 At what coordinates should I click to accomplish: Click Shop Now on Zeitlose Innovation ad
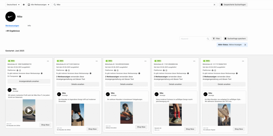tap(141, 127)
